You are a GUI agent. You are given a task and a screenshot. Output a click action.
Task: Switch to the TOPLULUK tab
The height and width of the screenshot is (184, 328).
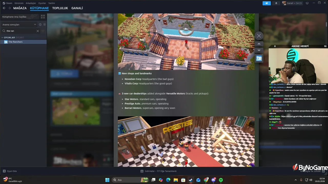(60, 8)
